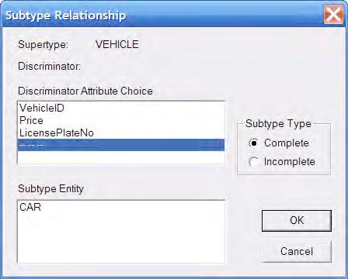Click the Subtype Type group label
348x279 pixels.
point(278,124)
